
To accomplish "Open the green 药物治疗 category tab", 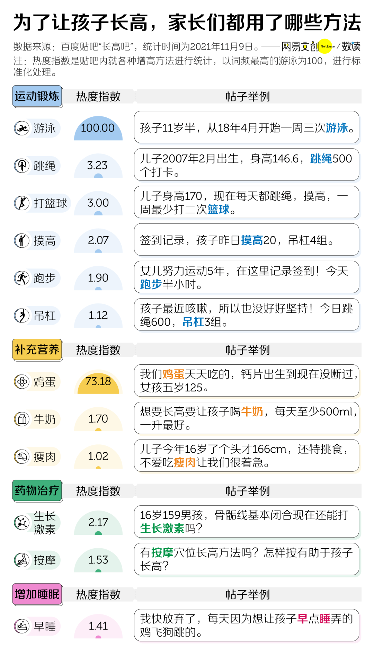I will [x=37, y=490].
